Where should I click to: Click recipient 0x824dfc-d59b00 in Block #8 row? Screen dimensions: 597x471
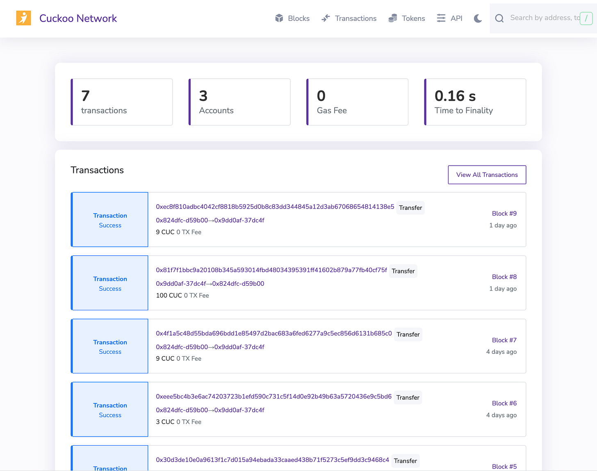(x=238, y=284)
